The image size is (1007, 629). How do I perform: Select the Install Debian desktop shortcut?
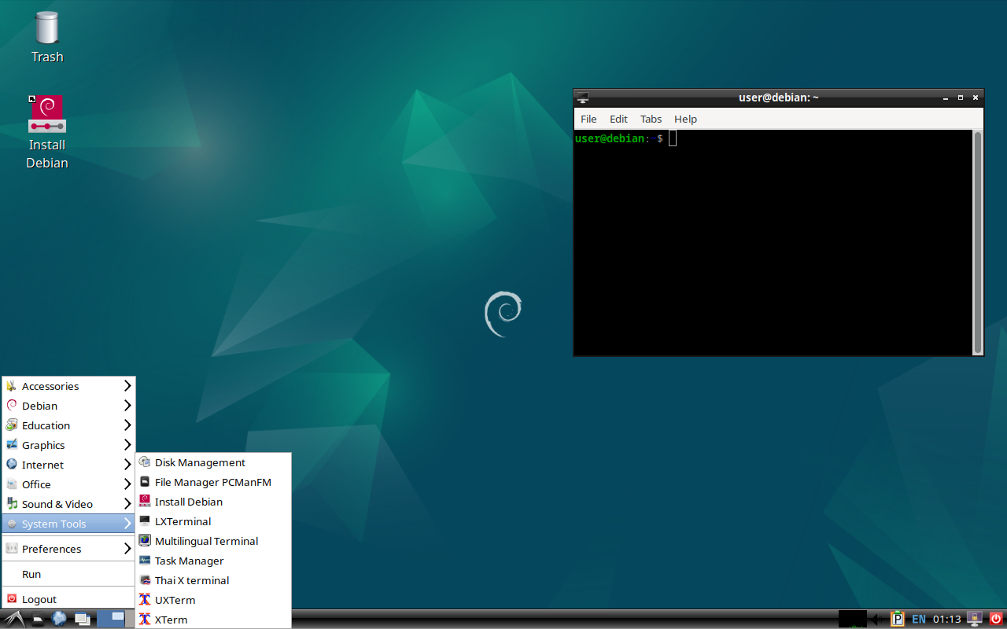coord(47,132)
